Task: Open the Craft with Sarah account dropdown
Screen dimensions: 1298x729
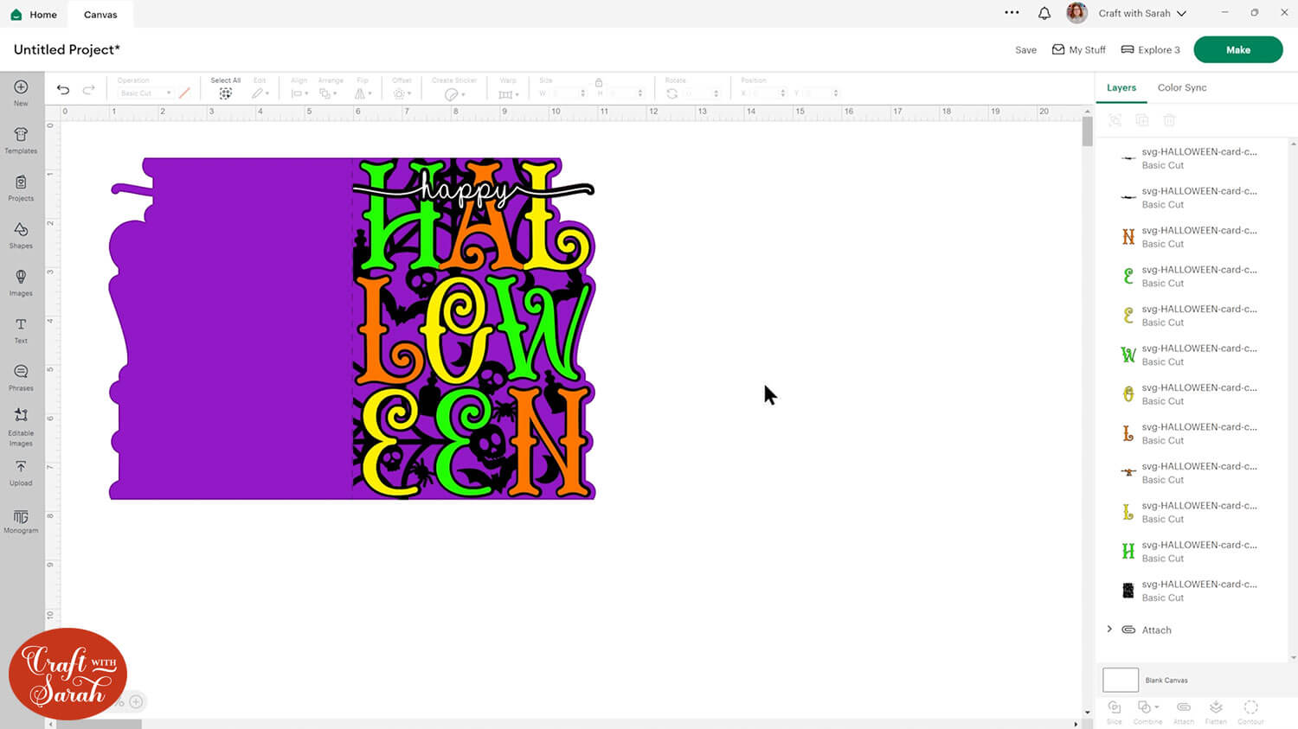Action: tap(1141, 13)
